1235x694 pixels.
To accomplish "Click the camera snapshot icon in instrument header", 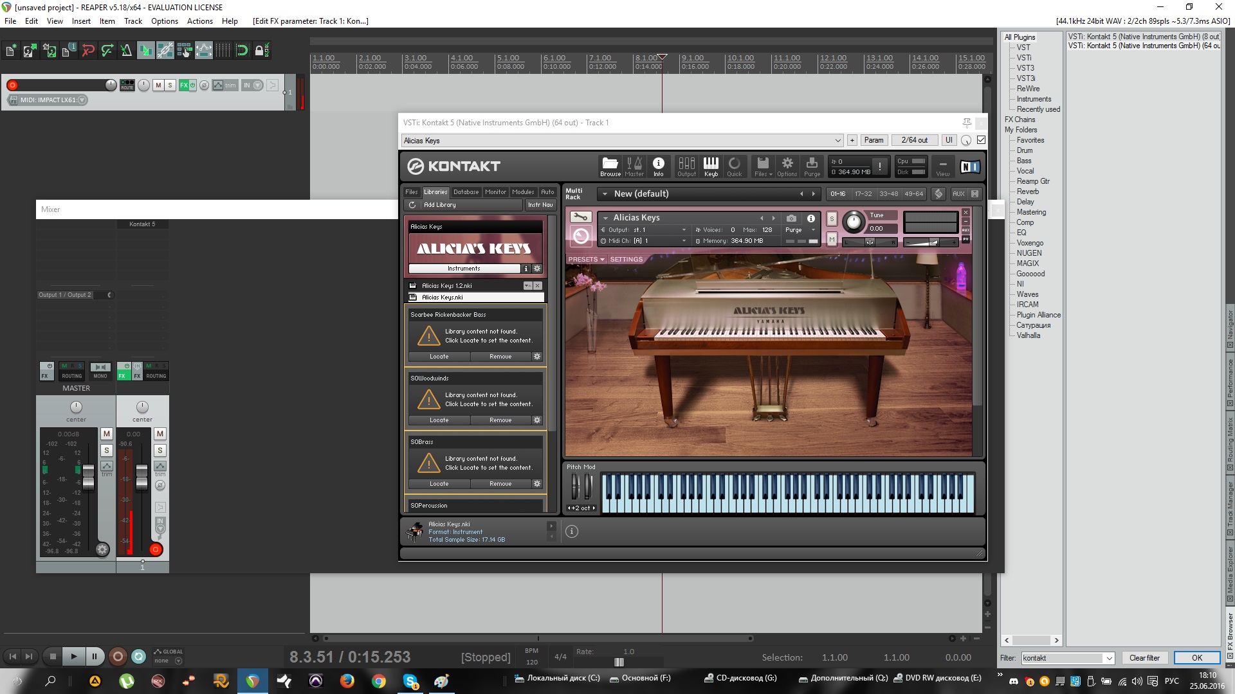I will point(791,218).
